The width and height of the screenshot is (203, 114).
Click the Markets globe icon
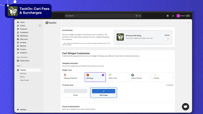click(18, 46)
